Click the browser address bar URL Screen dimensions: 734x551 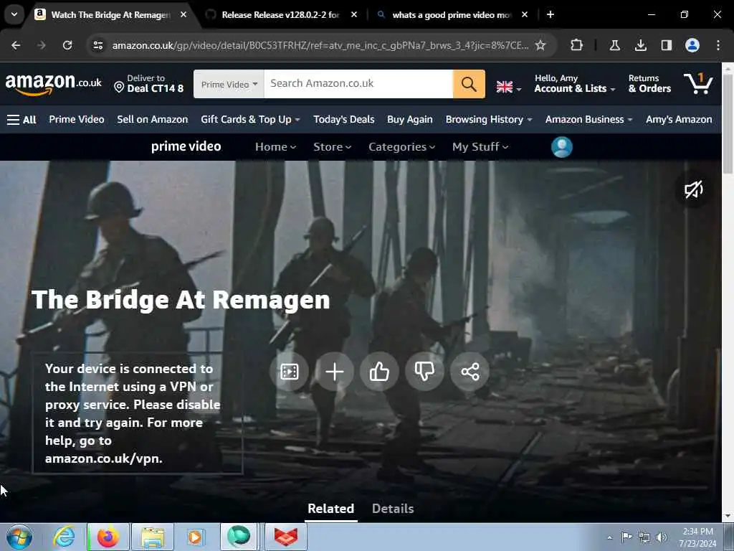click(320, 45)
